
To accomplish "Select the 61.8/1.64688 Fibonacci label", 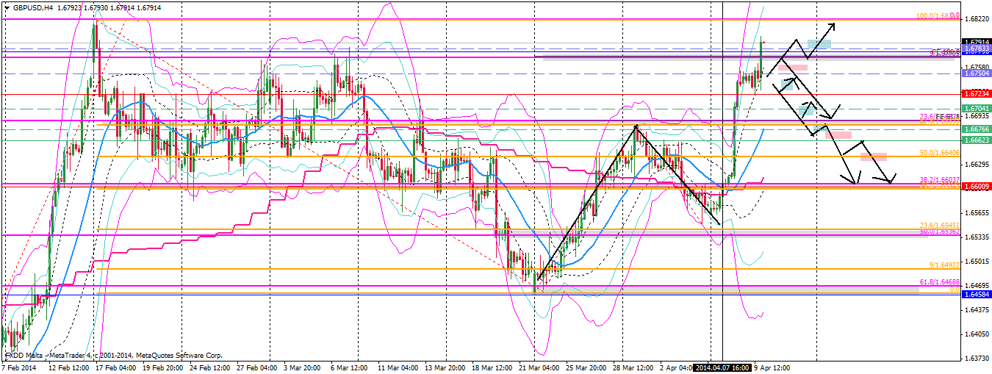I will coord(940,282).
